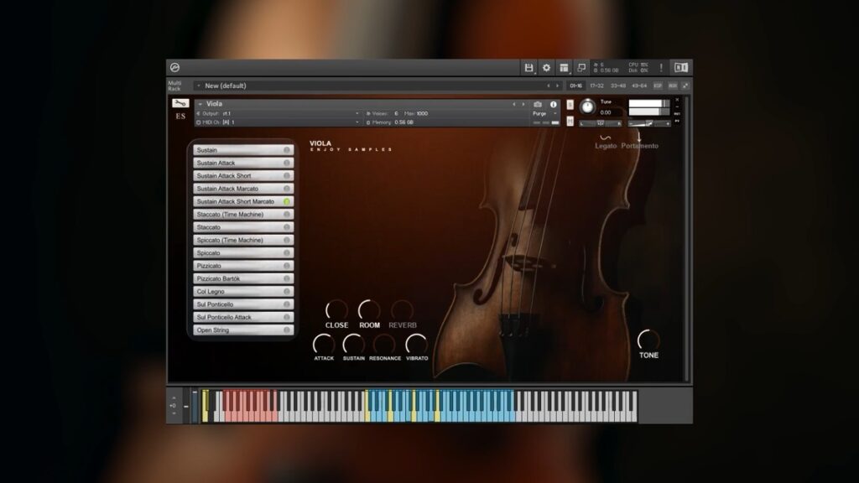Shift keyboard octave down arrow
The width and height of the screenshot is (859, 483).
pyautogui.click(x=174, y=413)
